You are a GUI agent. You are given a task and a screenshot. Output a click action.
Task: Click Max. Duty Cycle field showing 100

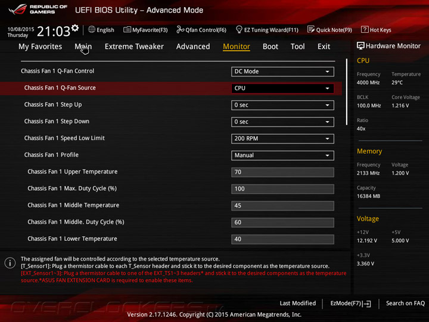(282, 189)
